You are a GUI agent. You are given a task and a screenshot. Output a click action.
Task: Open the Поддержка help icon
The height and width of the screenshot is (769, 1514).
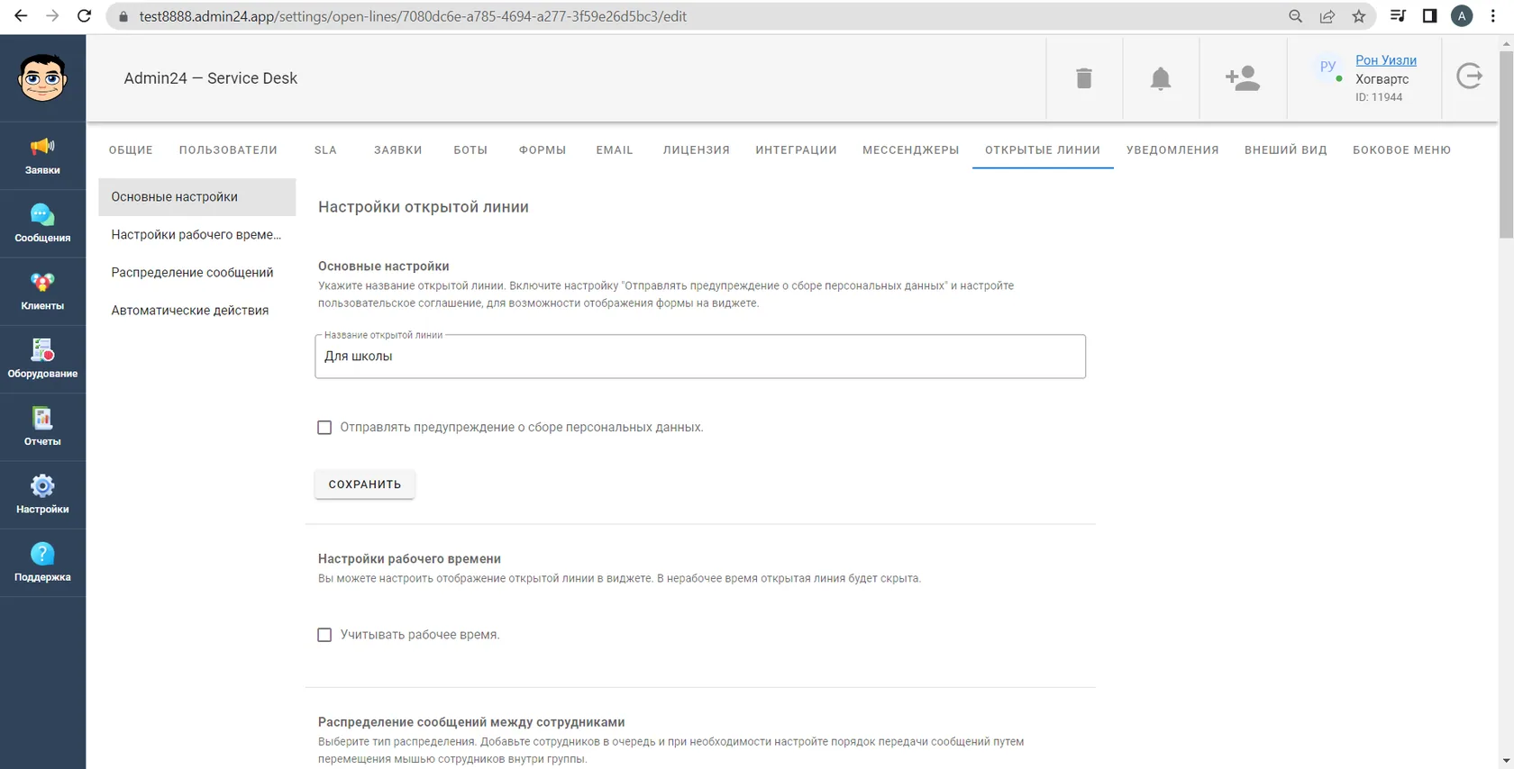[x=42, y=563]
